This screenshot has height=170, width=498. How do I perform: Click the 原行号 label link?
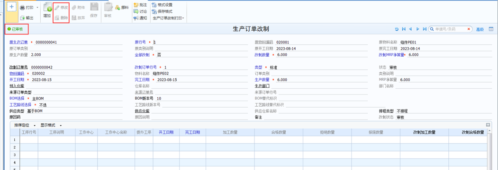[140, 42]
